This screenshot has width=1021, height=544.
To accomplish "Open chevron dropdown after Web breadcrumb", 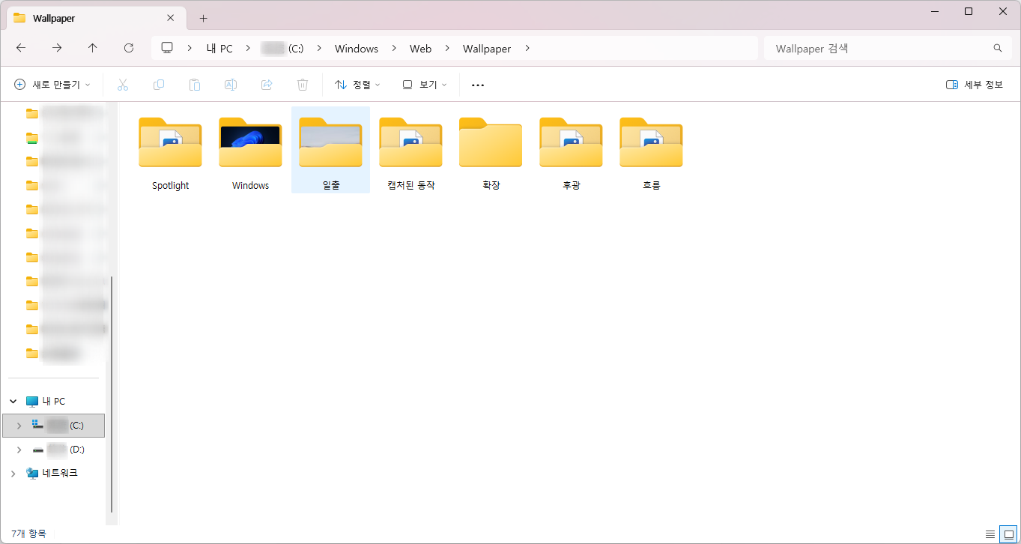I will [447, 49].
